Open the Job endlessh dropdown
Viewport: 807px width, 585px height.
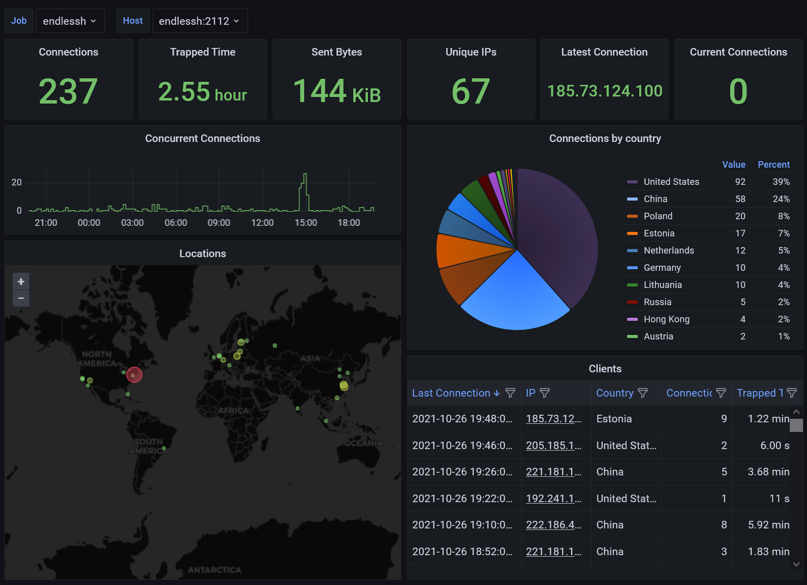coord(70,21)
